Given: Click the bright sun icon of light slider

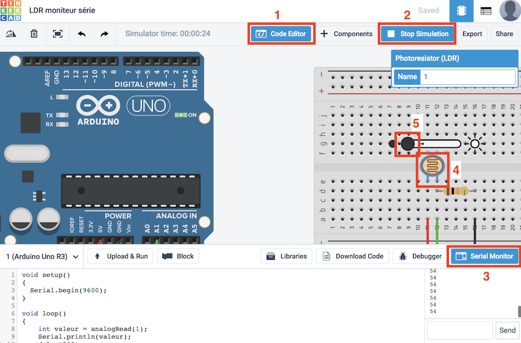Looking at the screenshot, I should pos(475,144).
